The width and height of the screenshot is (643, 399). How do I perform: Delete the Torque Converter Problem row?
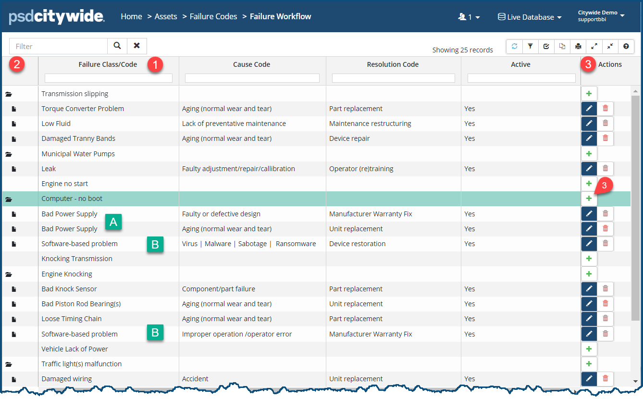[605, 109]
